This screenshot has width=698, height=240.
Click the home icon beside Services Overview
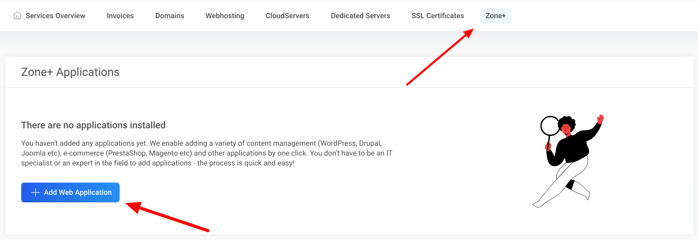pyautogui.click(x=17, y=16)
